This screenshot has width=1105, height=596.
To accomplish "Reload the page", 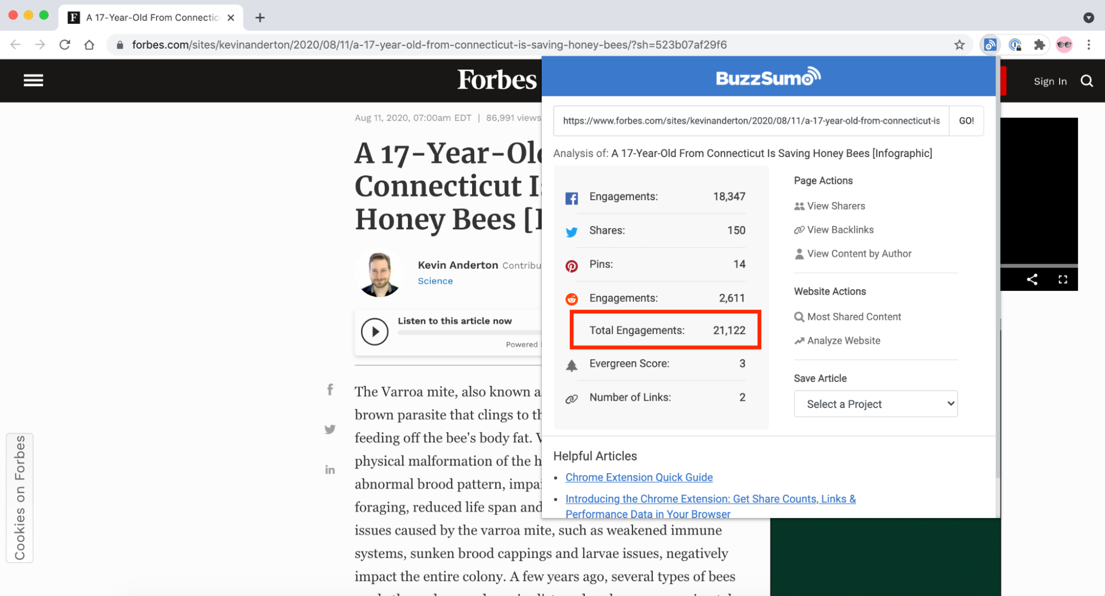I will coord(65,45).
